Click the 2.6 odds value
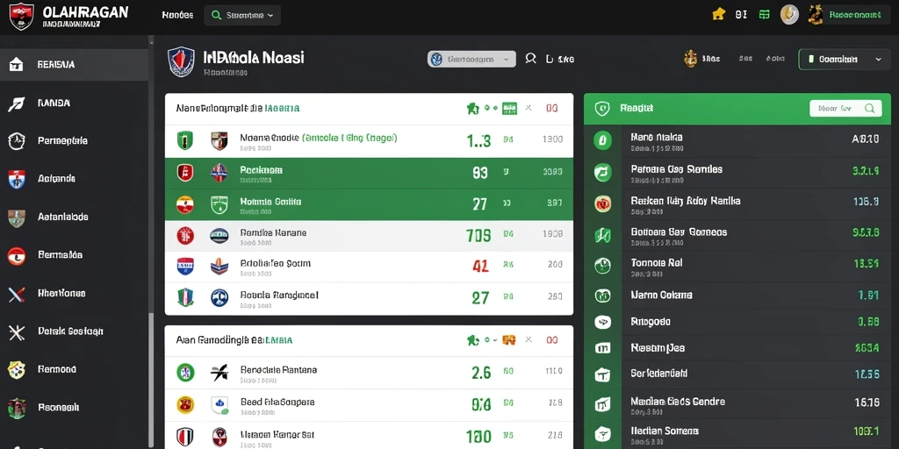This screenshot has height=449, width=899. point(481,373)
